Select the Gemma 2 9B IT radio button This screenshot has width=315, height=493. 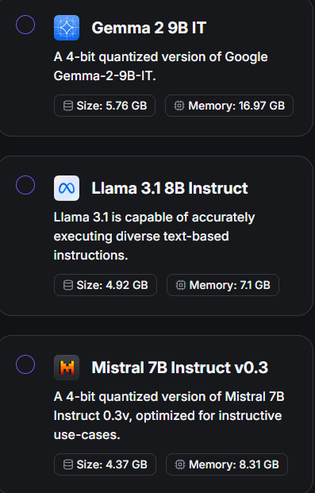tap(25, 25)
